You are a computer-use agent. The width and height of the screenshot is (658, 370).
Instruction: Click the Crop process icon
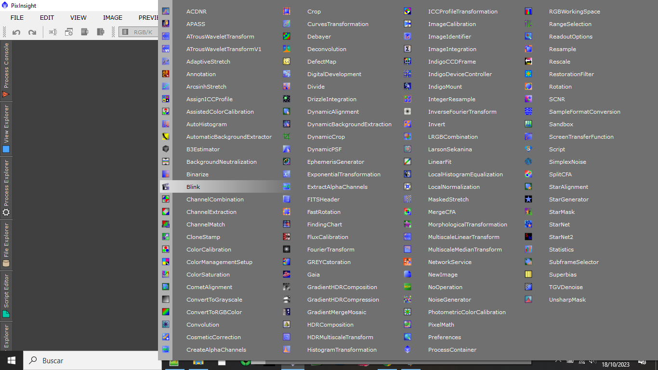coord(287,11)
